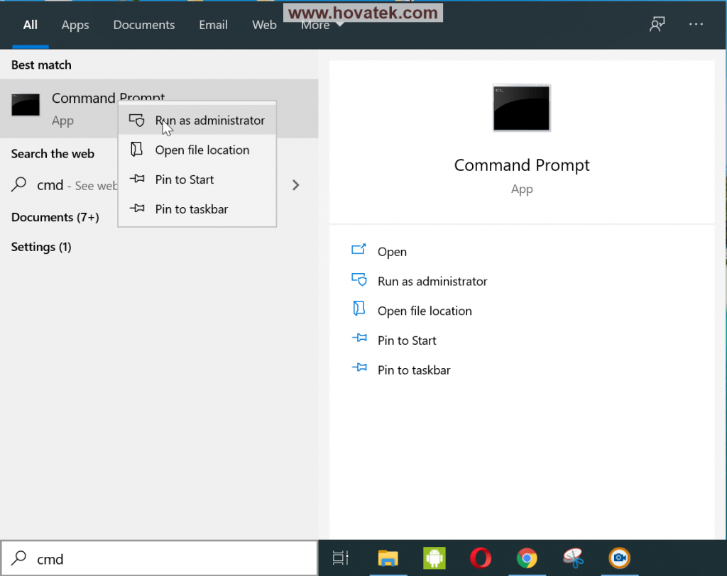Screen dimensions: 727x576
Task: Switch to the Apps tab
Action: tap(75, 25)
